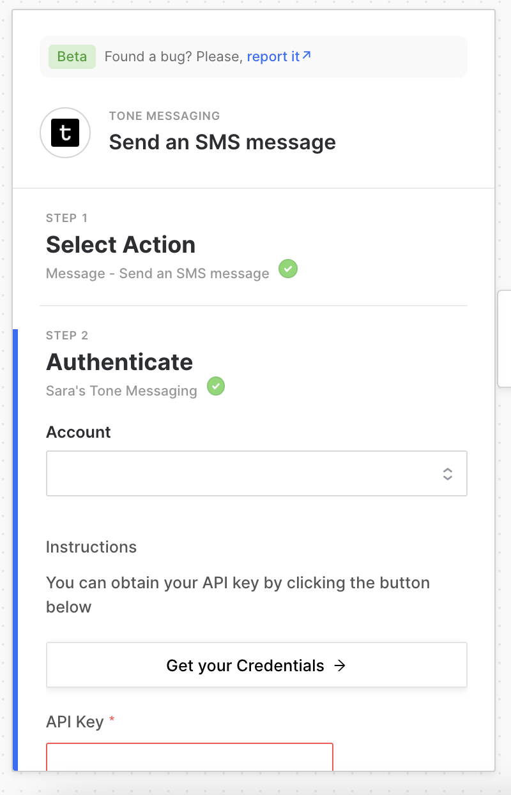The image size is (511, 795).
Task: Click the right arrow in Get your Credentials
Action: coord(340,665)
